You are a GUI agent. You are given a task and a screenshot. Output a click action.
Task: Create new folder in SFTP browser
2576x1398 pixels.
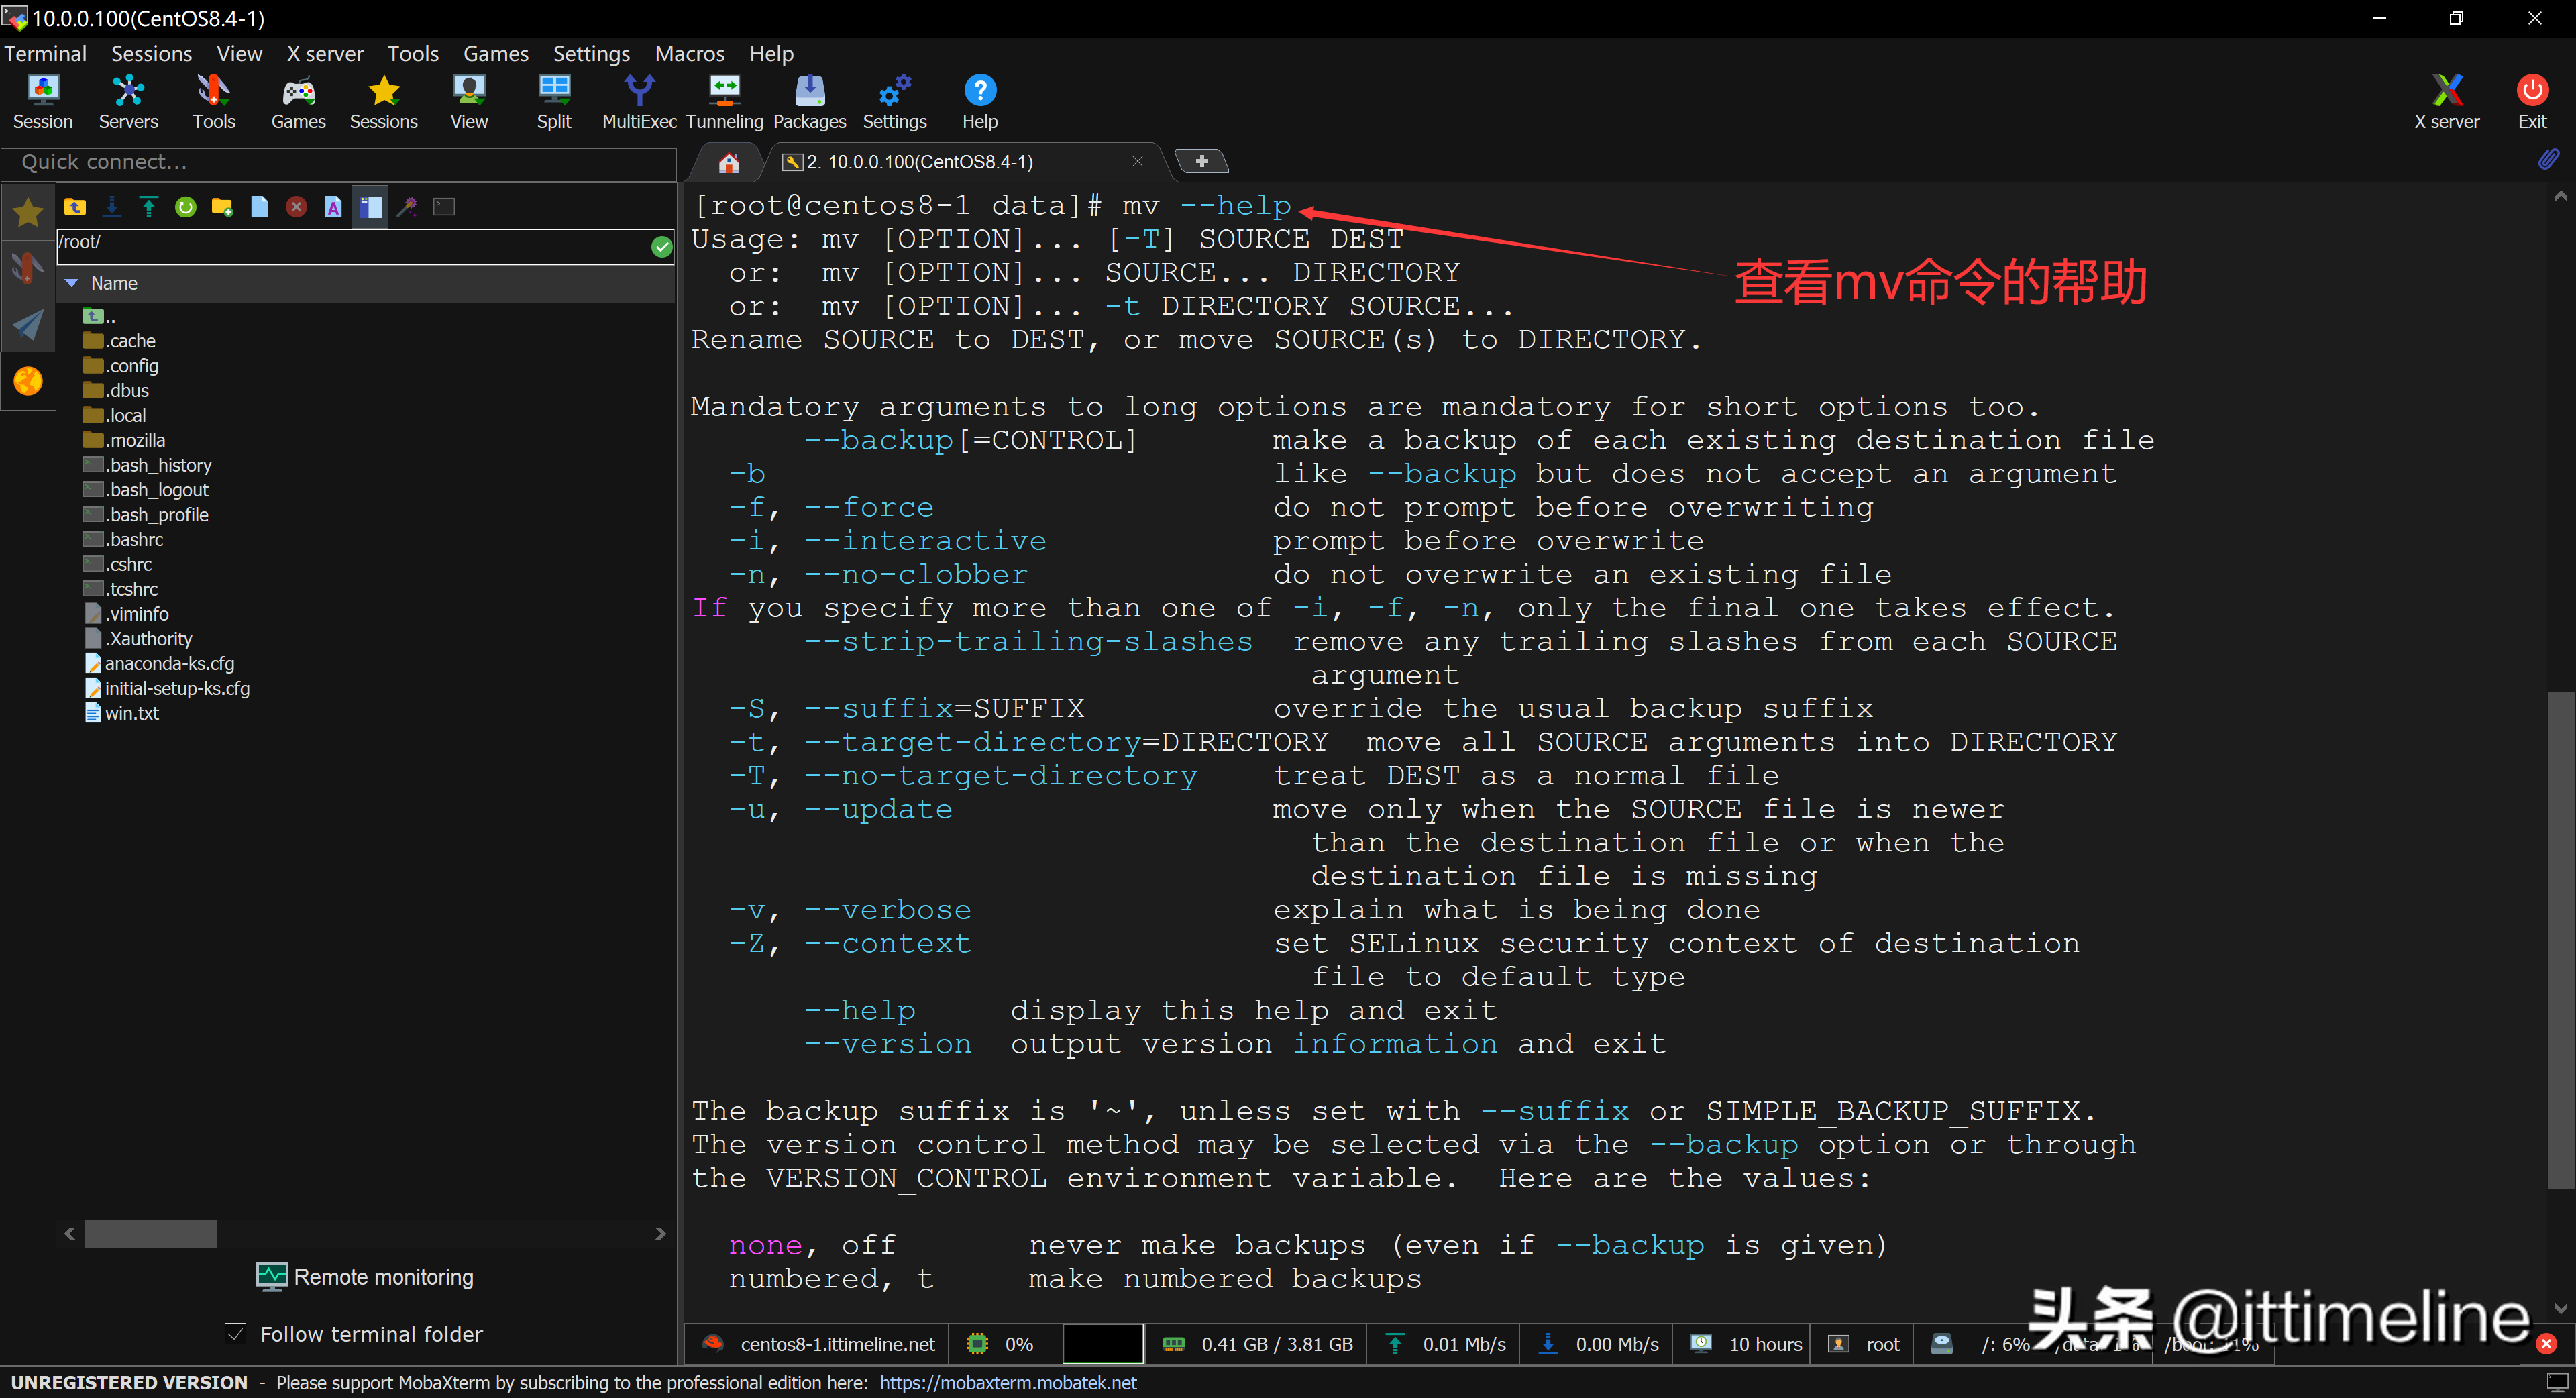point(222,207)
